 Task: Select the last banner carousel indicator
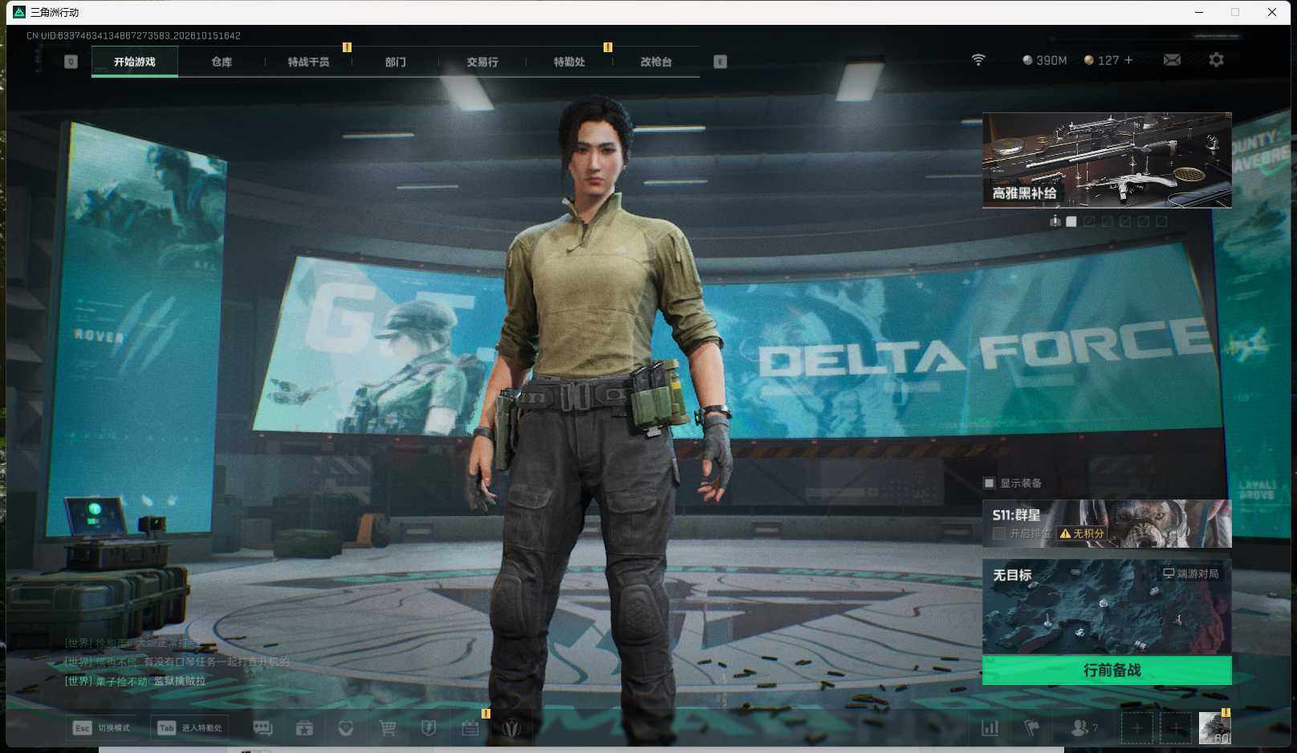[x=1161, y=221]
